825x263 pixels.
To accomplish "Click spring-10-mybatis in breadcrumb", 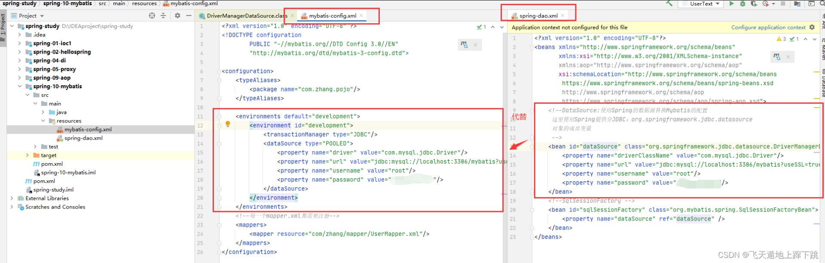I will click(67, 3).
